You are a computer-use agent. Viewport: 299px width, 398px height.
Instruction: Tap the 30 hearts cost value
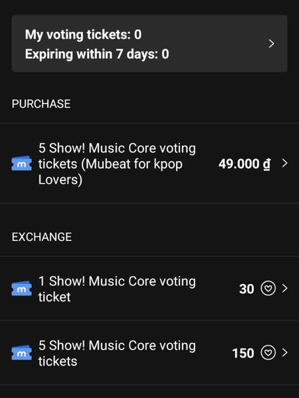click(x=247, y=289)
